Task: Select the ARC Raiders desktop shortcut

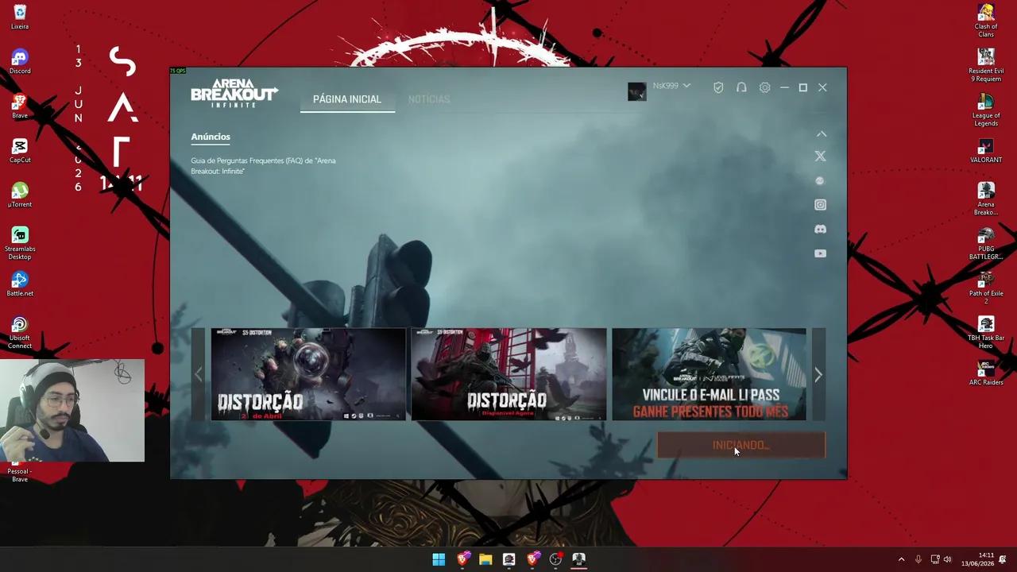Action: pyautogui.click(x=986, y=373)
